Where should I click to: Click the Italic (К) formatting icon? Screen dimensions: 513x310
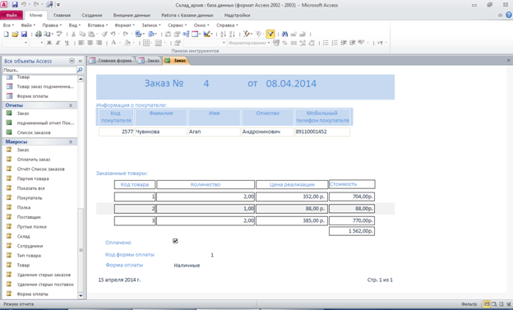click(x=58, y=43)
